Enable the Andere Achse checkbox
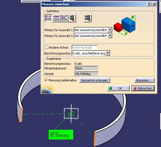This screenshot has height=147, width=161. coord(47,47)
